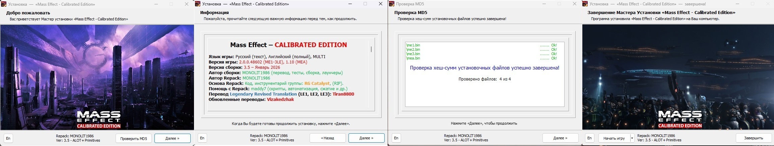774x146 pixels.
Task: Click Проверить MD5 in the welcome window
Action: 134,138
